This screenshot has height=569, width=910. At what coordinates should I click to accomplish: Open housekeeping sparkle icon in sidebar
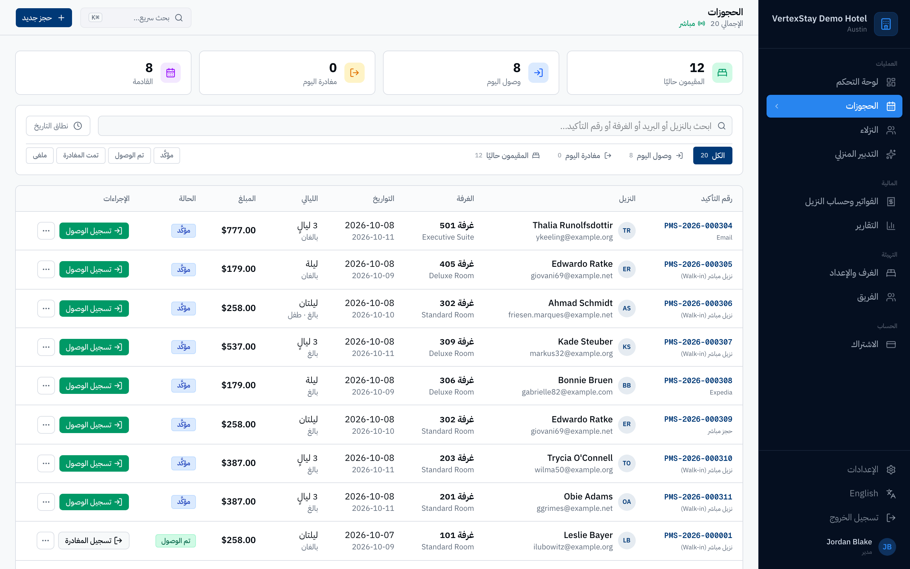pyautogui.click(x=891, y=154)
